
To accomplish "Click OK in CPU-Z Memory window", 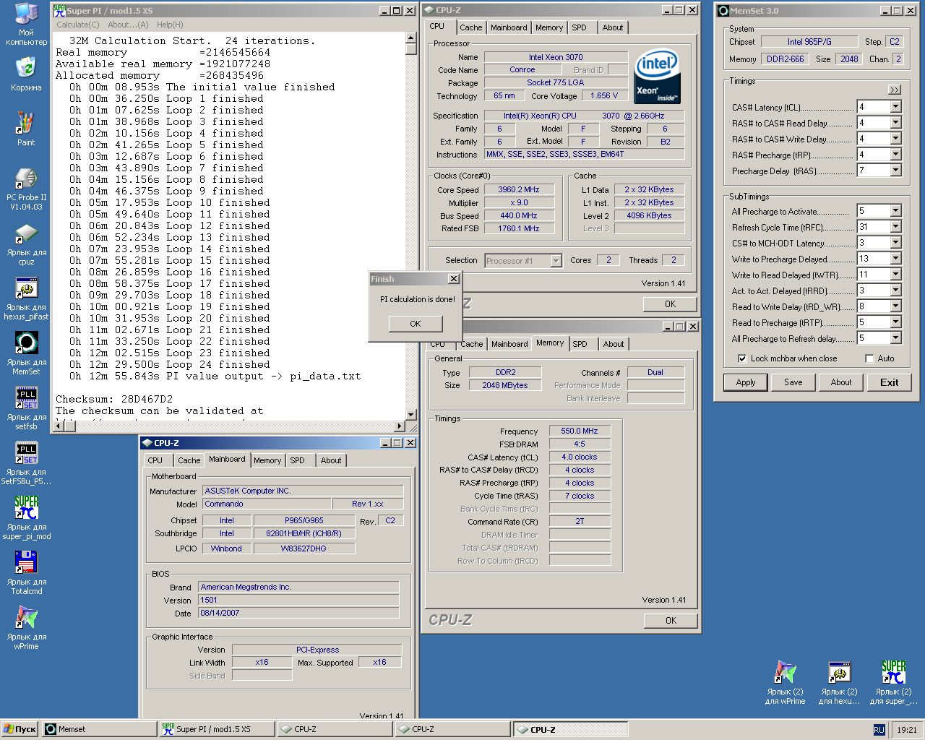I will (x=671, y=621).
